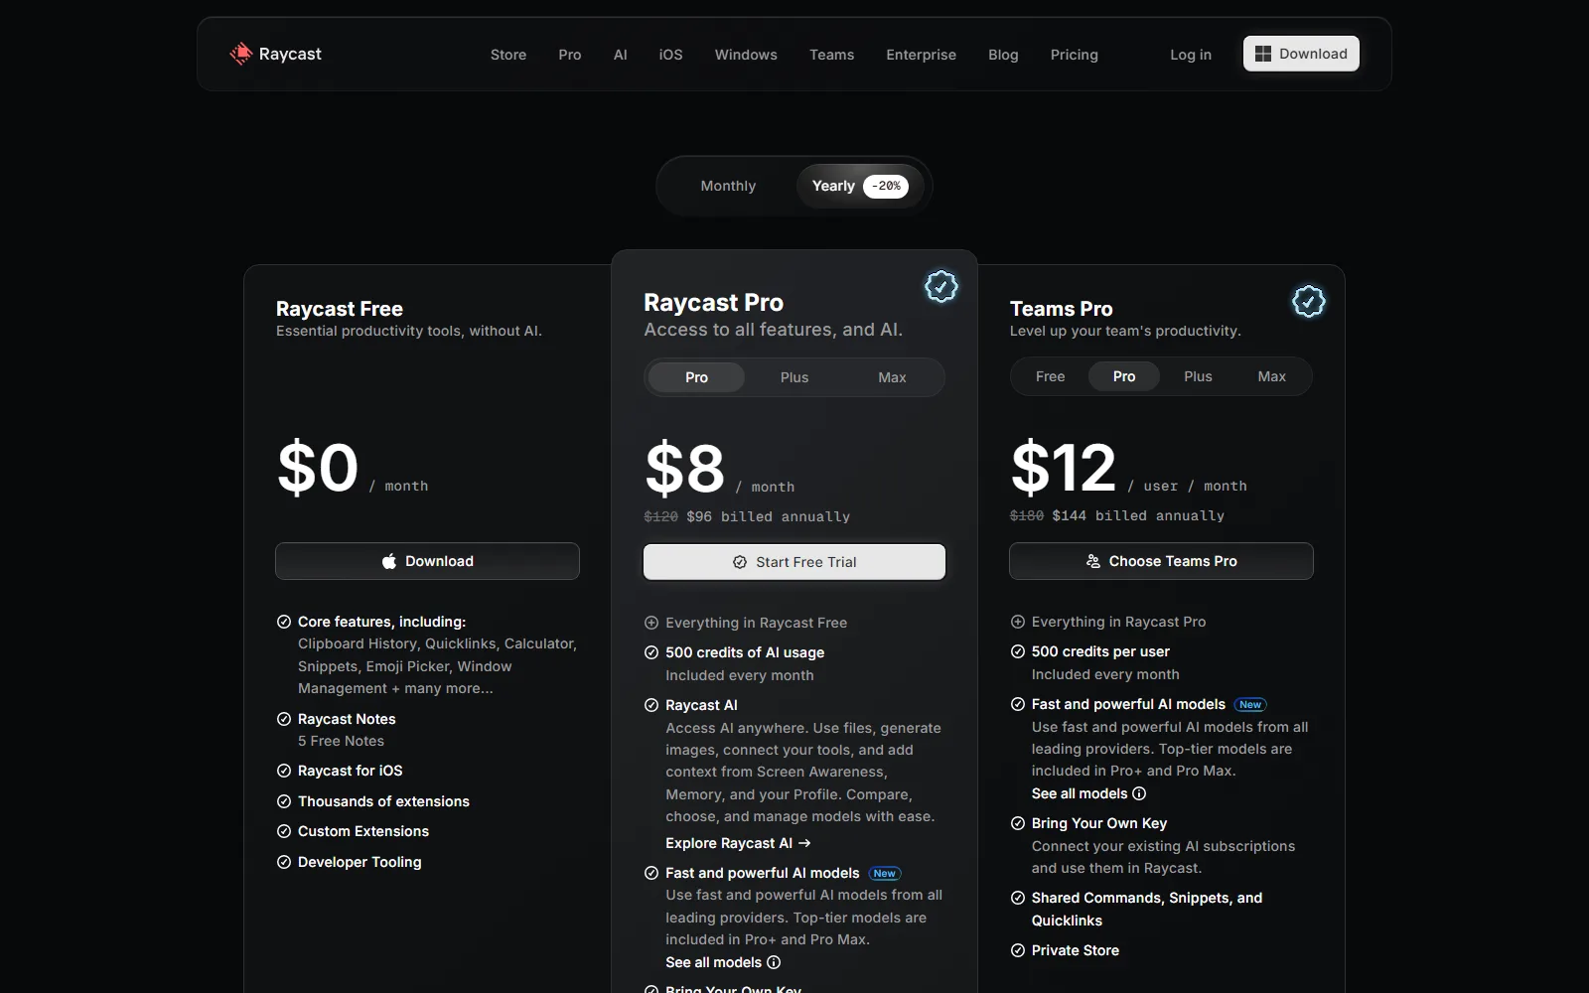
Task: Click the Log in link
Action: [x=1191, y=55]
